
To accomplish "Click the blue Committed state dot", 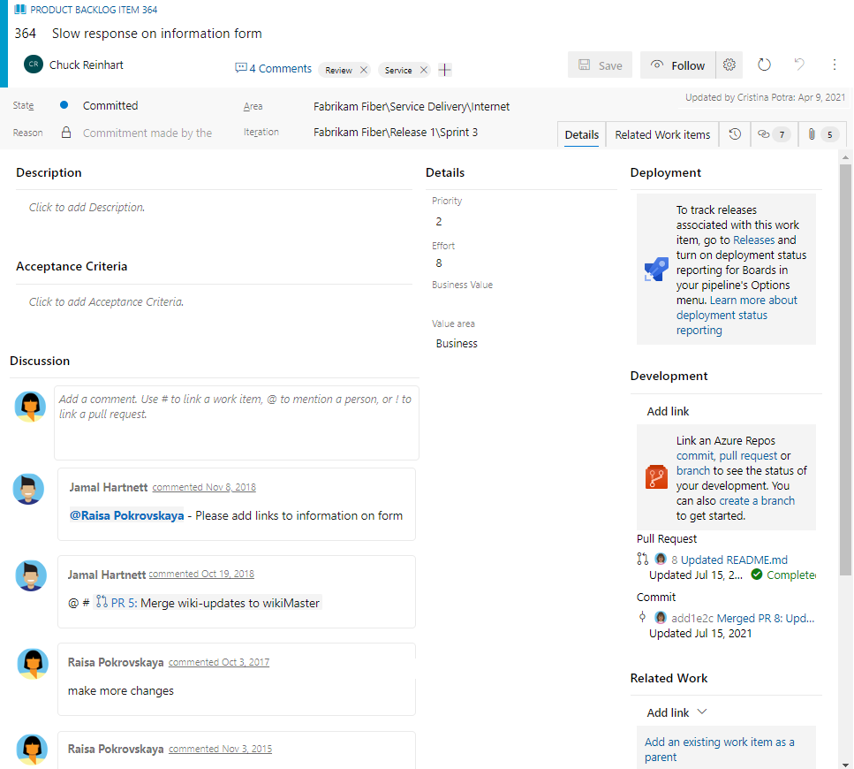I will (64, 104).
